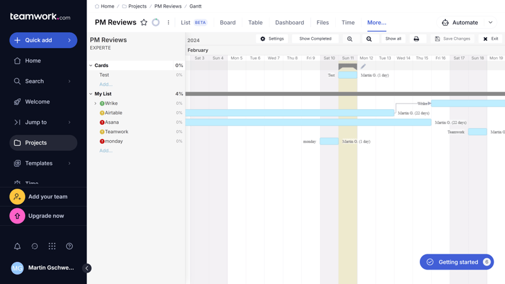The image size is (505, 284).
Task: Click the Wrike green status icon
Action: point(102,104)
